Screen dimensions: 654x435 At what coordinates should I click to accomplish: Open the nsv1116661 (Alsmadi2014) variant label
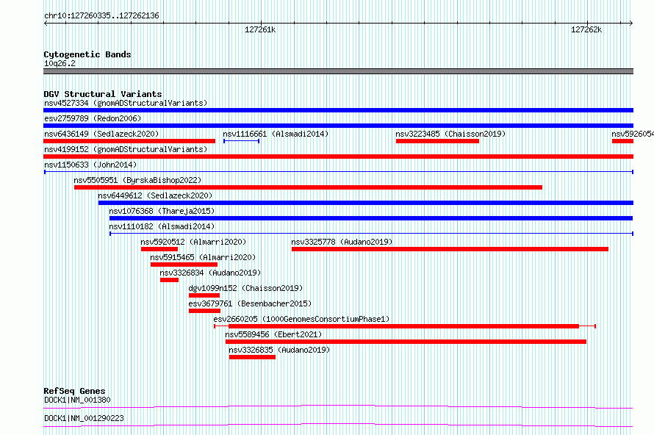click(x=276, y=134)
